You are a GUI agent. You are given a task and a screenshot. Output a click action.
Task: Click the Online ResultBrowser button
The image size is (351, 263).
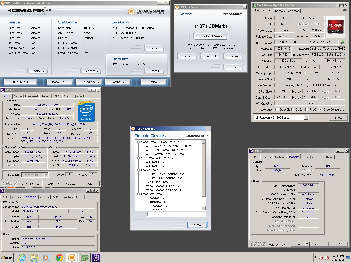211,36
